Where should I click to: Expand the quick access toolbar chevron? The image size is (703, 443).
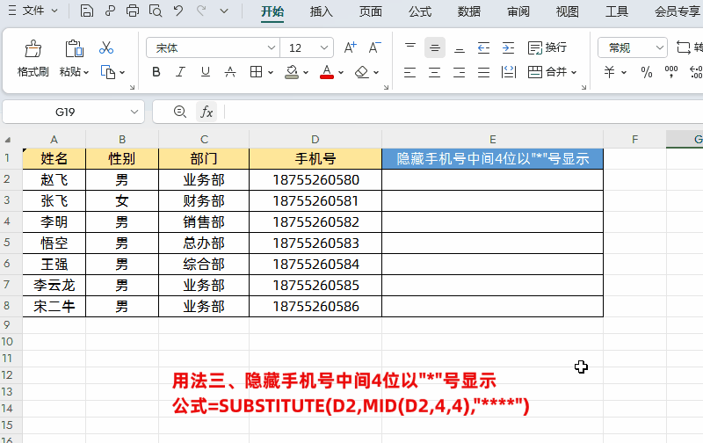[224, 11]
